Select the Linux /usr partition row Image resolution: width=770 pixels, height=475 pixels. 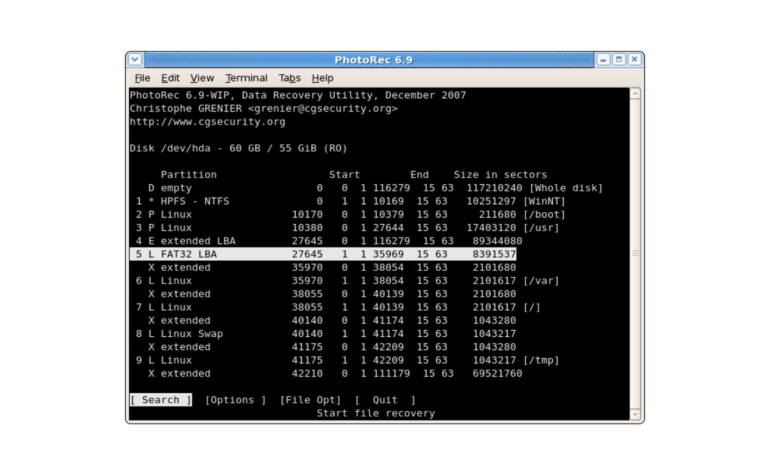[x=347, y=228]
